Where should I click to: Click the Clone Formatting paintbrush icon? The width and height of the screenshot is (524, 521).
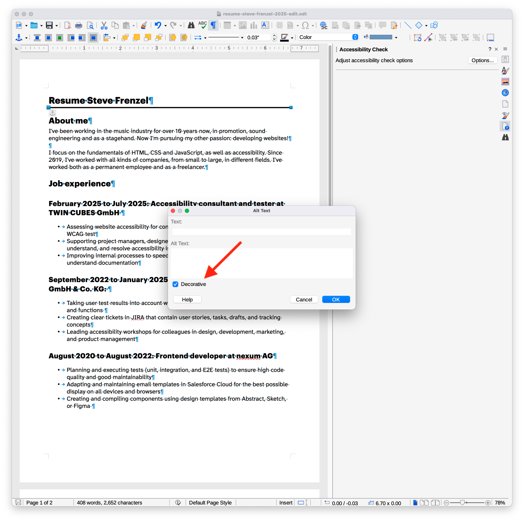click(x=144, y=25)
